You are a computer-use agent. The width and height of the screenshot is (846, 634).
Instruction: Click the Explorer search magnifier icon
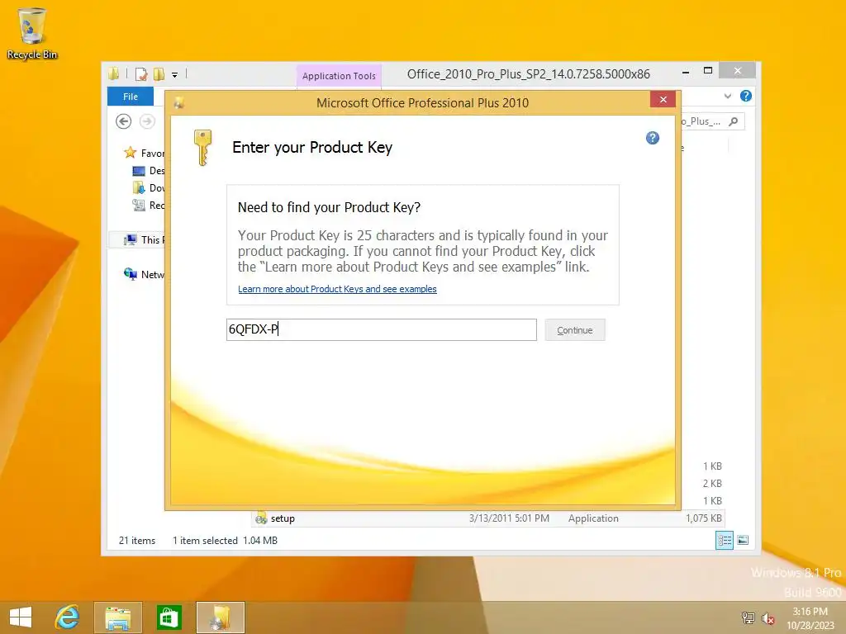pos(734,121)
